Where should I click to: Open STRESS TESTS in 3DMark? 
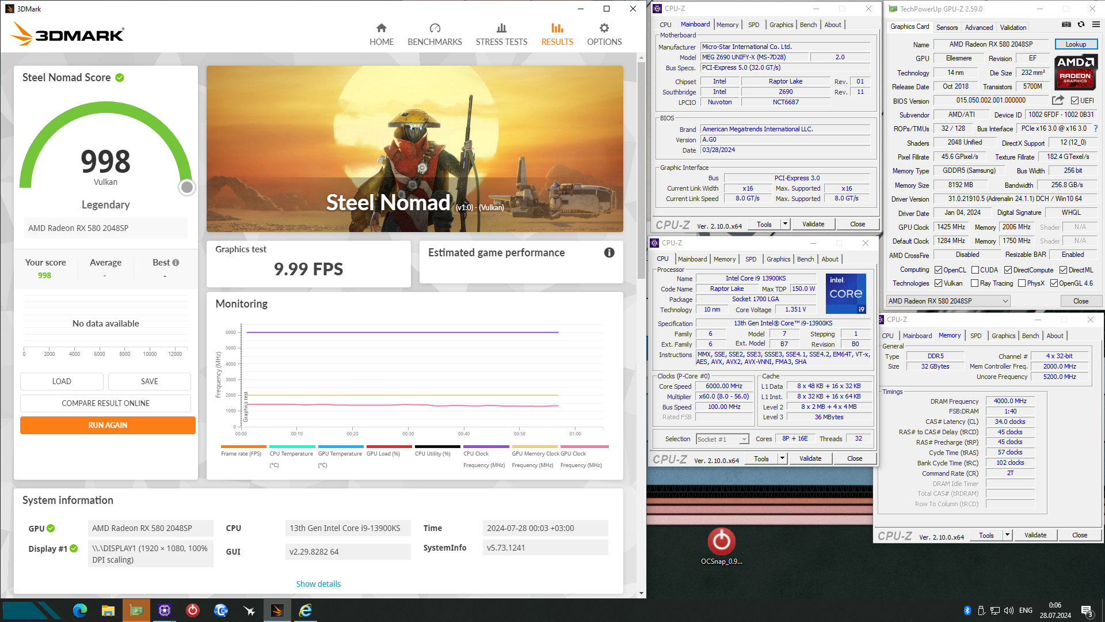click(x=501, y=35)
